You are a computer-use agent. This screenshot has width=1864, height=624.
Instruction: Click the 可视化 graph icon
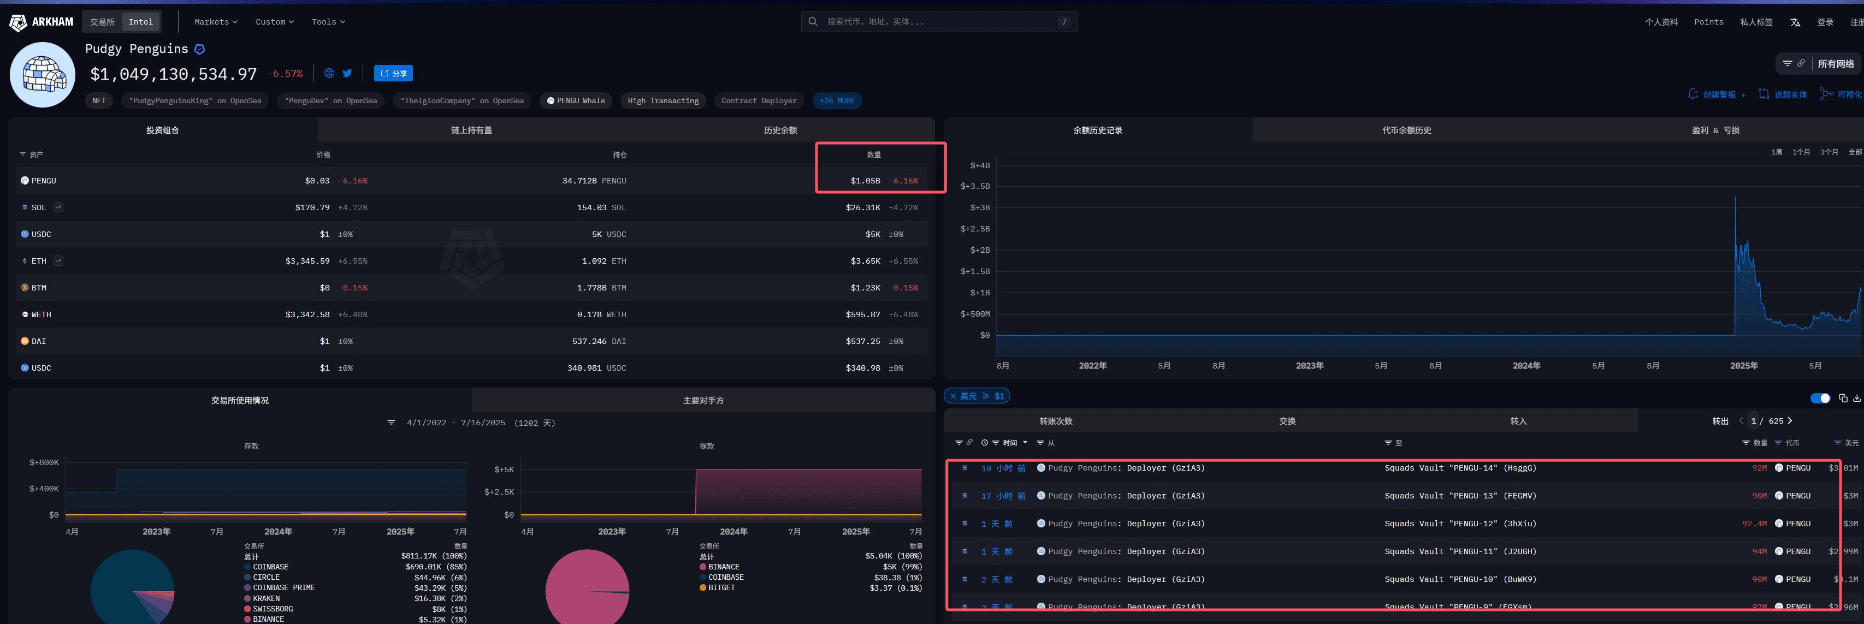(x=1826, y=94)
